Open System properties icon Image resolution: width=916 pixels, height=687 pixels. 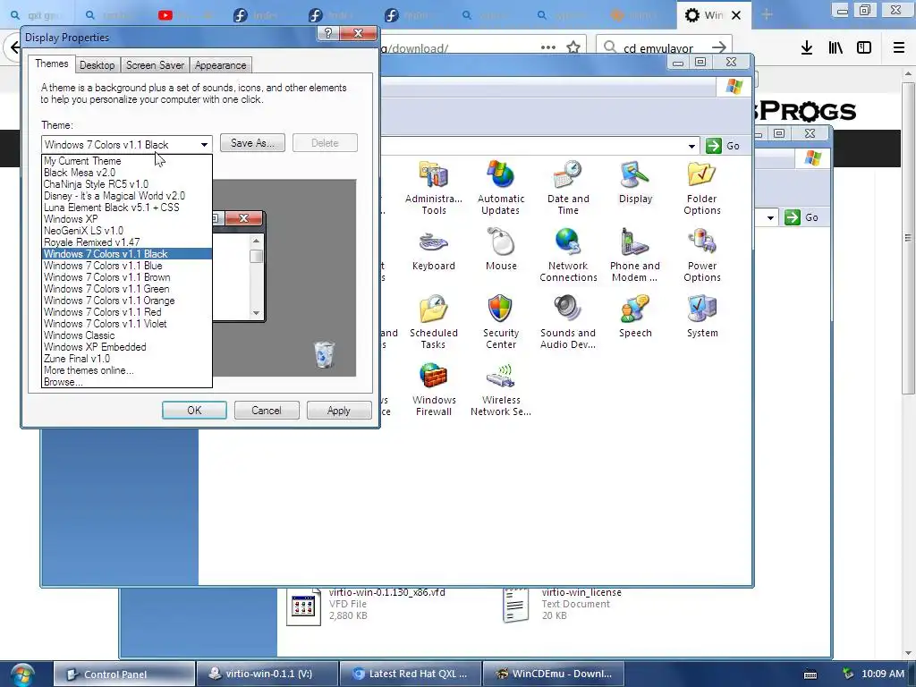pyautogui.click(x=701, y=318)
